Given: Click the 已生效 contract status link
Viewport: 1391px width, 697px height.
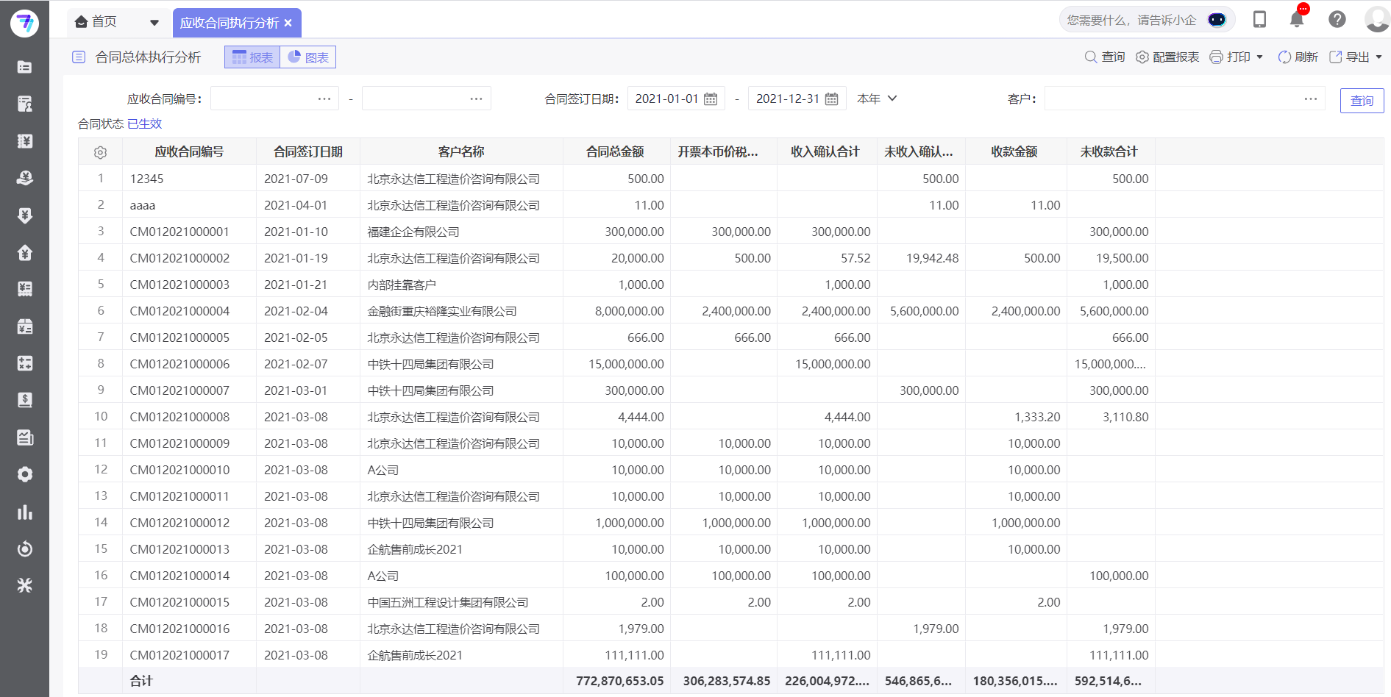Looking at the screenshot, I should (144, 124).
